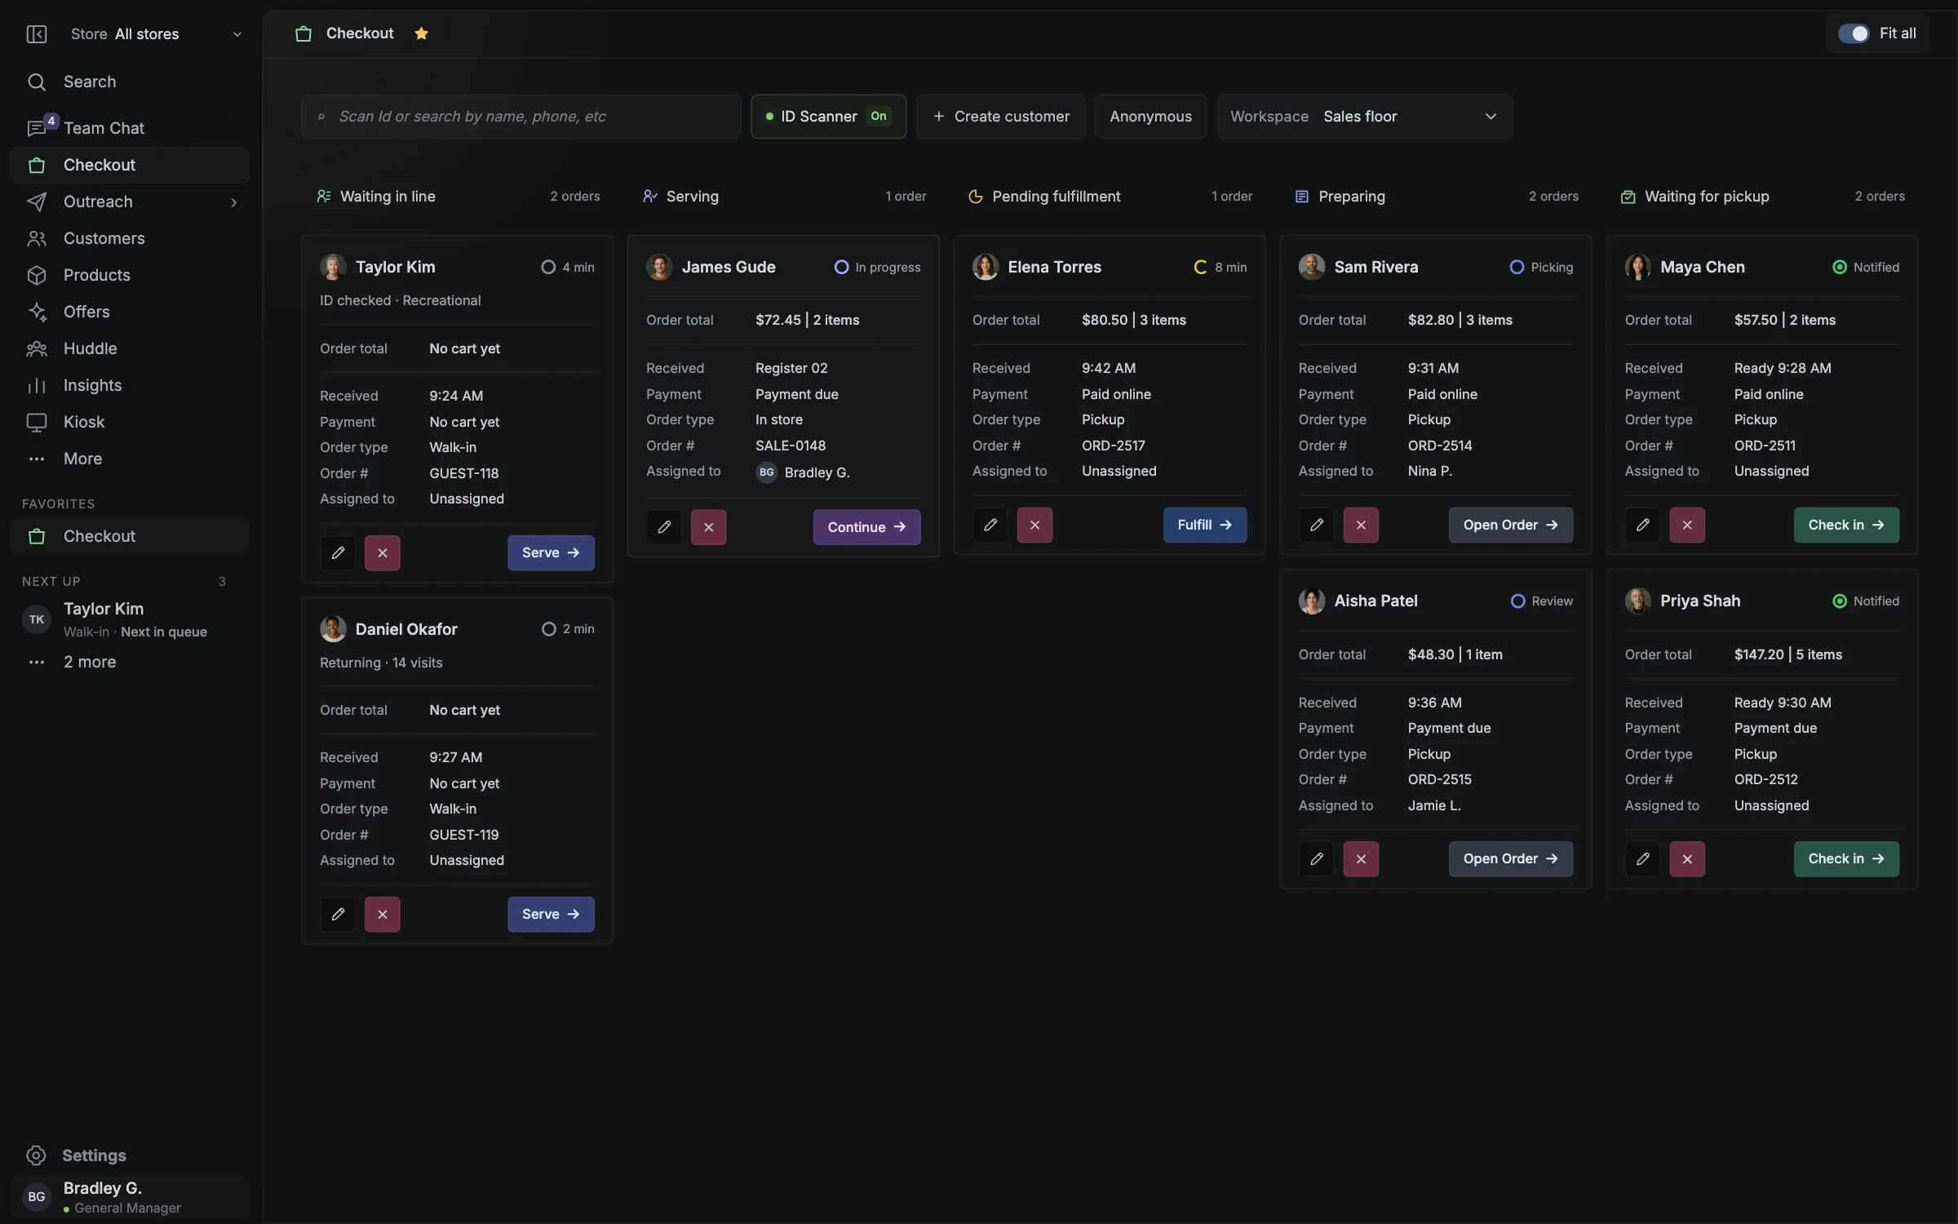
Task: Open the Insights page
Action: pyautogui.click(x=129, y=385)
